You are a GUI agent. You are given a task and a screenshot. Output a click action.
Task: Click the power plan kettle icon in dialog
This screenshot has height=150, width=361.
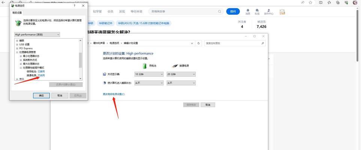(18, 22)
